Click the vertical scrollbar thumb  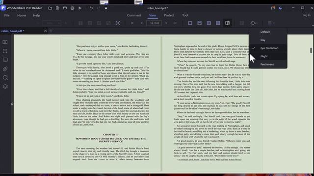[311, 50]
